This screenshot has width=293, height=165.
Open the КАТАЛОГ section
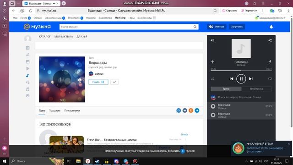tap(45, 37)
